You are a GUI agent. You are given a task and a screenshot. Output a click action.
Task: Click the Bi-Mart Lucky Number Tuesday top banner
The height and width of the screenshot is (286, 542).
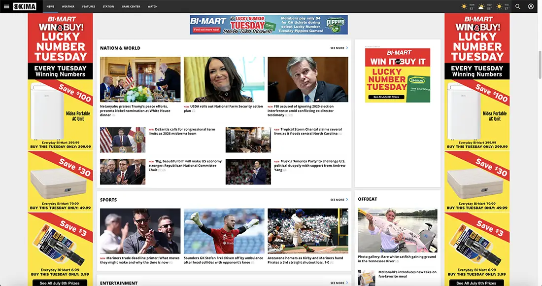click(269, 25)
